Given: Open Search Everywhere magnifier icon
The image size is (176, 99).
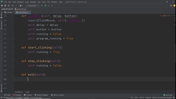Looking at the screenshot, I should [171, 5].
